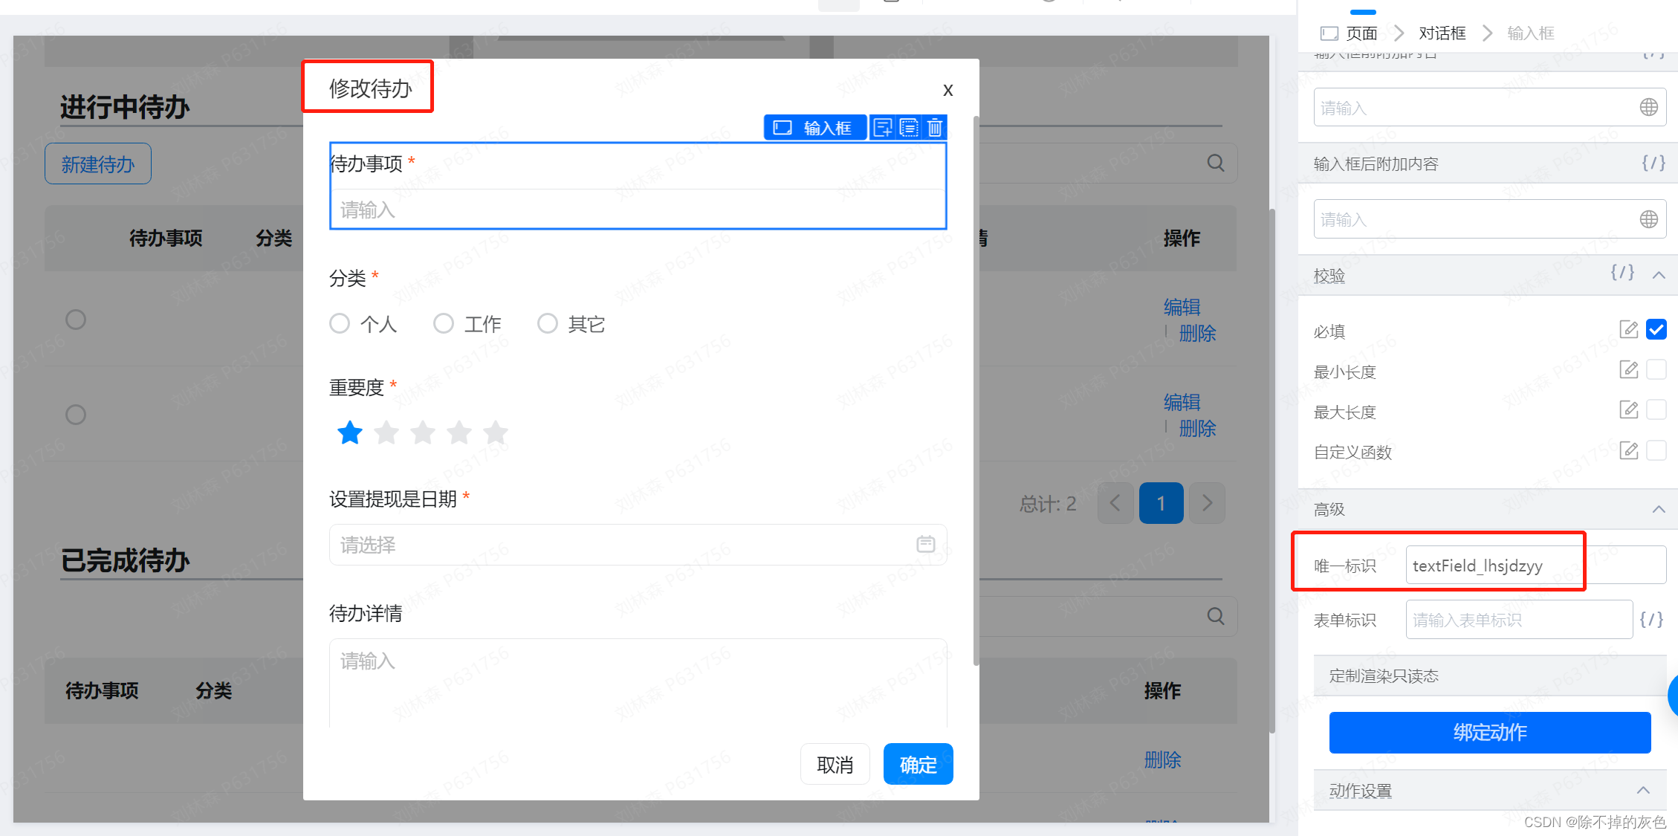Click the calendar icon in the date picker
Screen dimensions: 1678x836
coord(925,544)
